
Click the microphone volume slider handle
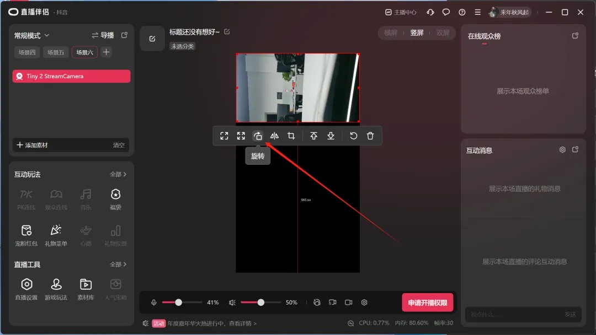(x=178, y=302)
